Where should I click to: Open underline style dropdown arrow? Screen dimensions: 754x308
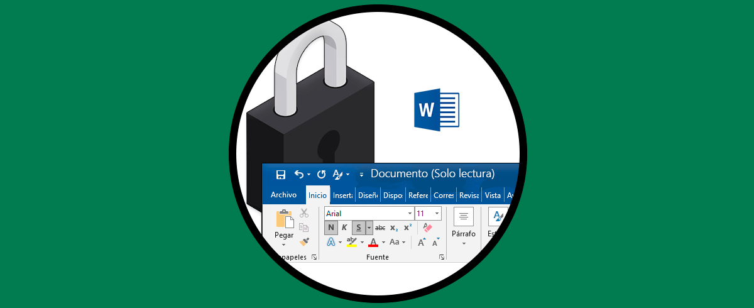tap(369, 228)
